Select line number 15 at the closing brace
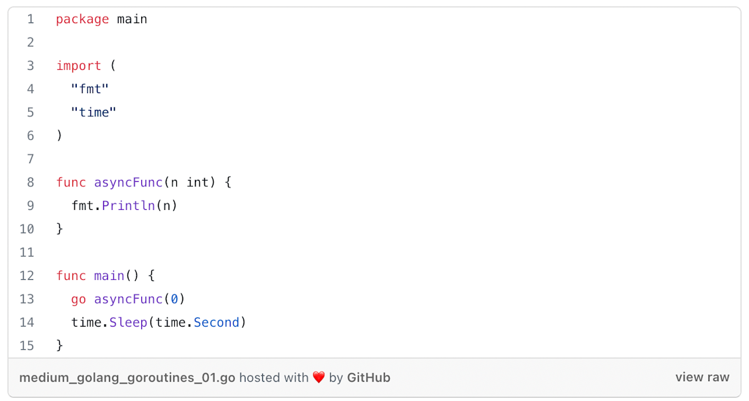This screenshot has height=401, width=749. (x=27, y=345)
